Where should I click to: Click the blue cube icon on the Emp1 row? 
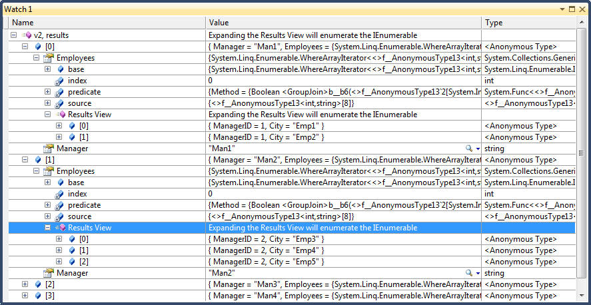coord(72,126)
